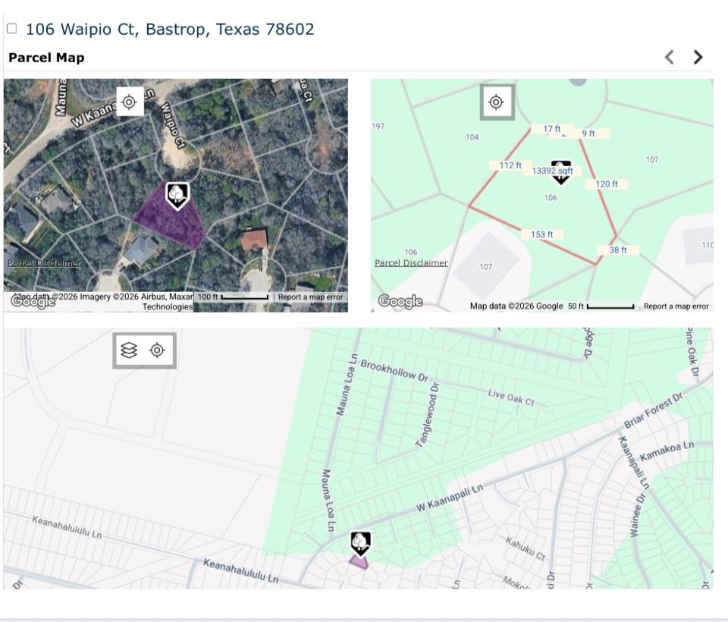The height and width of the screenshot is (622, 728).
Task: Click the 100 ft scale bar
Action: 234,297
